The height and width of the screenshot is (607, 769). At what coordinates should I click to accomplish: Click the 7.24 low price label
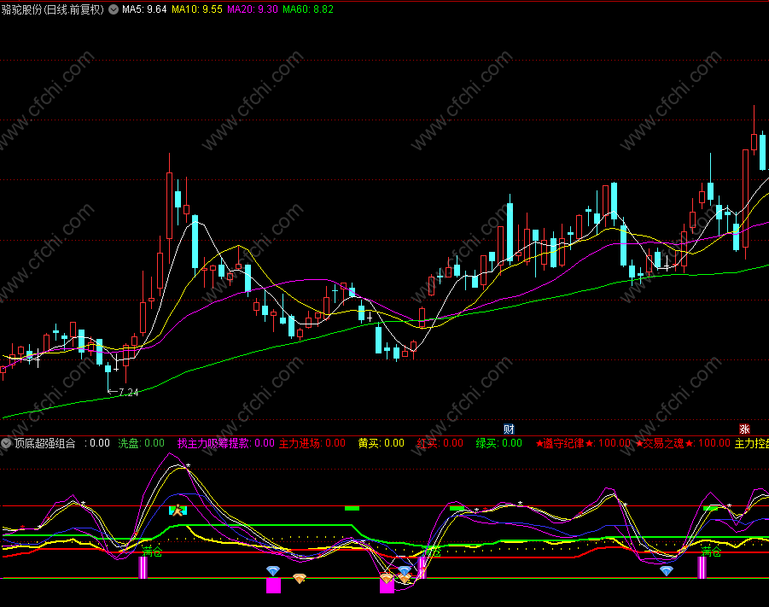128,392
